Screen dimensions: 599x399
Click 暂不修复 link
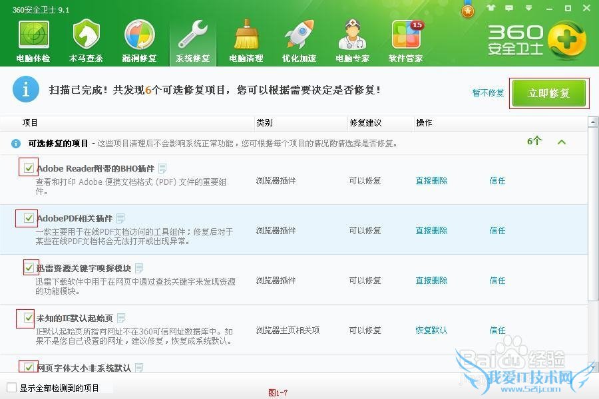(488, 93)
